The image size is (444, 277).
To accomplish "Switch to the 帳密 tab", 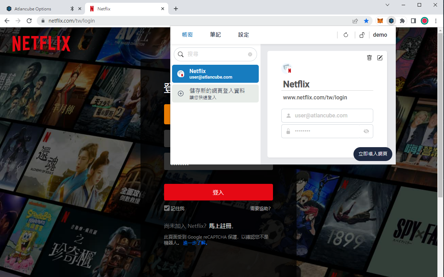I will [x=187, y=35].
